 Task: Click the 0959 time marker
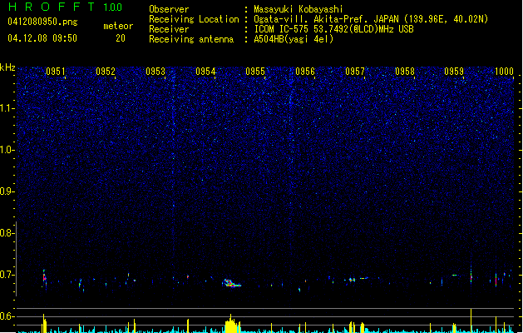pyautogui.click(x=454, y=71)
